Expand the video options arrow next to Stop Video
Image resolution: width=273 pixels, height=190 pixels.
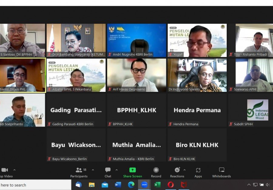[x=14, y=170]
